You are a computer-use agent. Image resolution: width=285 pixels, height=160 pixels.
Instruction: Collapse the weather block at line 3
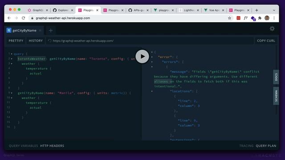point(12,64)
